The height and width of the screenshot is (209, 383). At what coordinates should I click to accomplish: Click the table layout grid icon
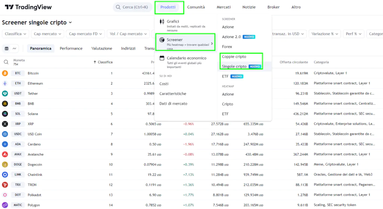pos(7,48)
